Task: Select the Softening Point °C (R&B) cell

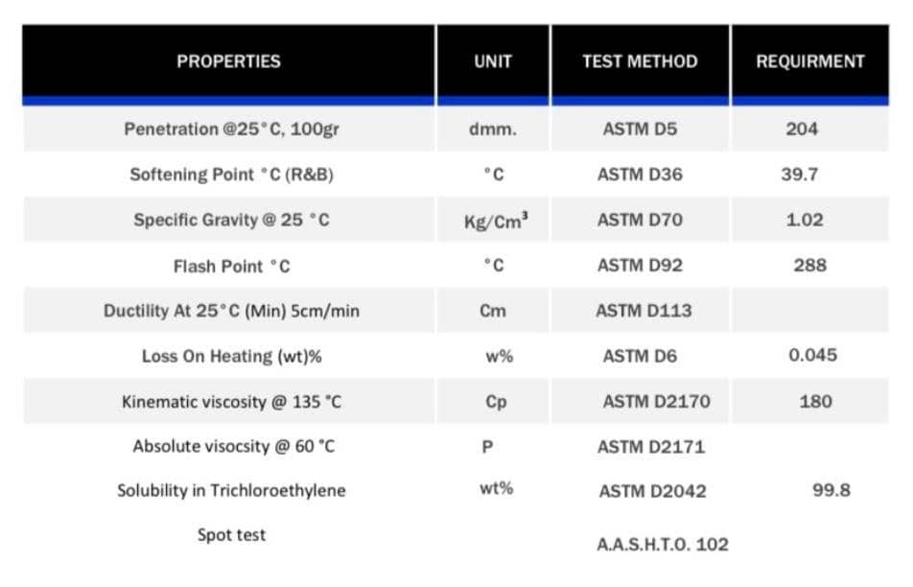Action: point(231,175)
